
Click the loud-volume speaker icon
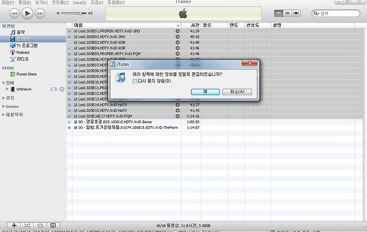[x=90, y=13]
